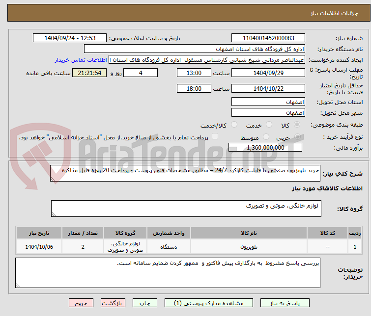Click the remaining time field 21:21:54

point(89,73)
